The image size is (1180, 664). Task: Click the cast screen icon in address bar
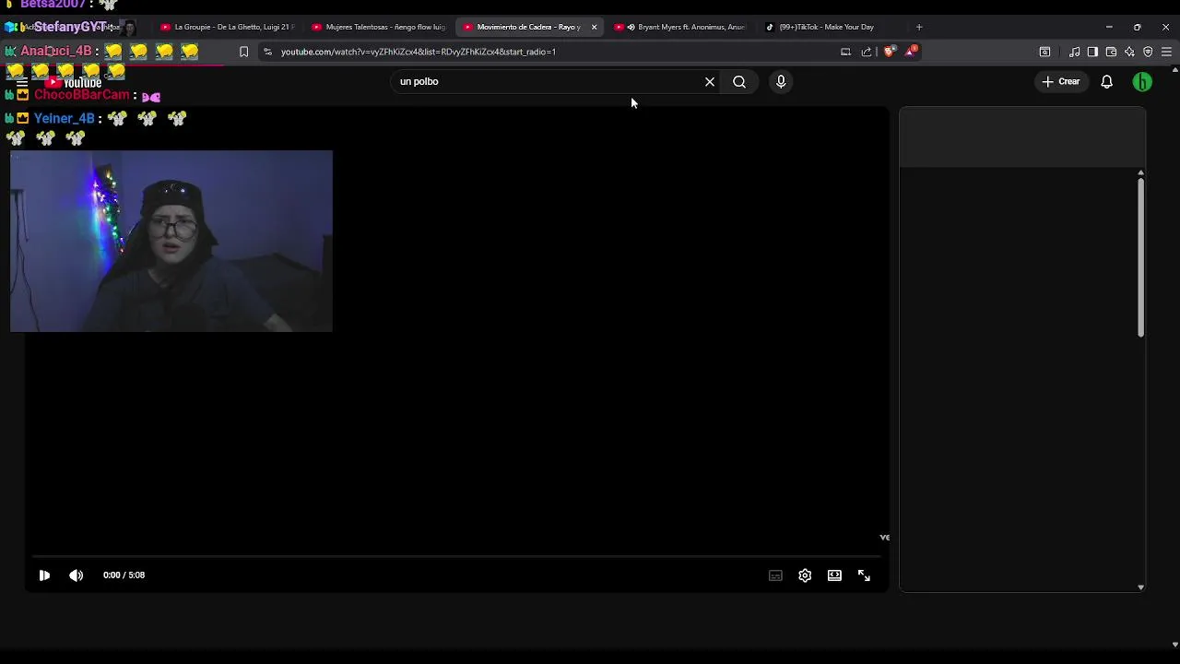pos(845,52)
